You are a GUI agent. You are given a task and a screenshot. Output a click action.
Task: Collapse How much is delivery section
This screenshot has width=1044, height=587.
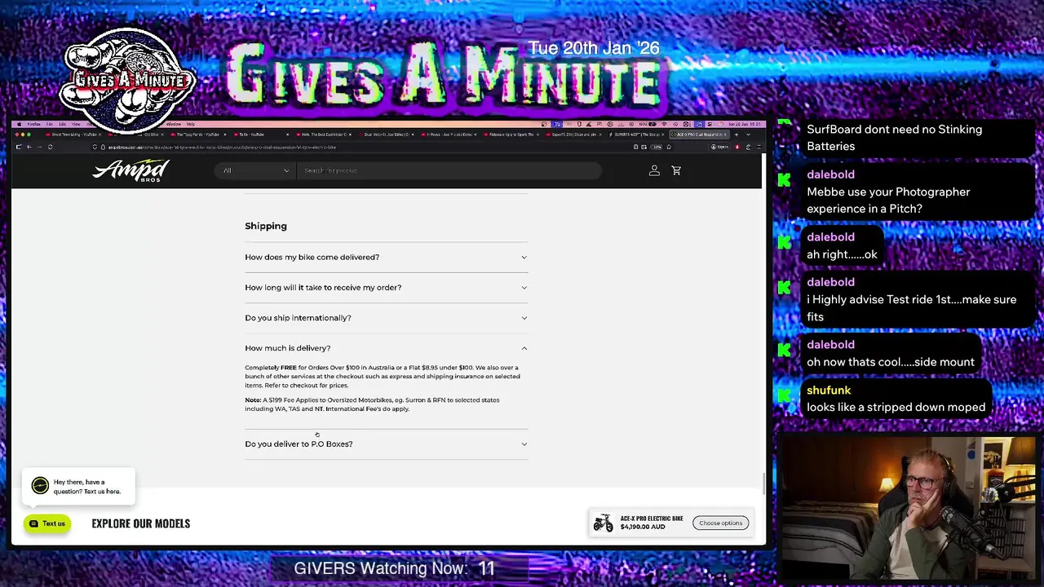pyautogui.click(x=387, y=348)
